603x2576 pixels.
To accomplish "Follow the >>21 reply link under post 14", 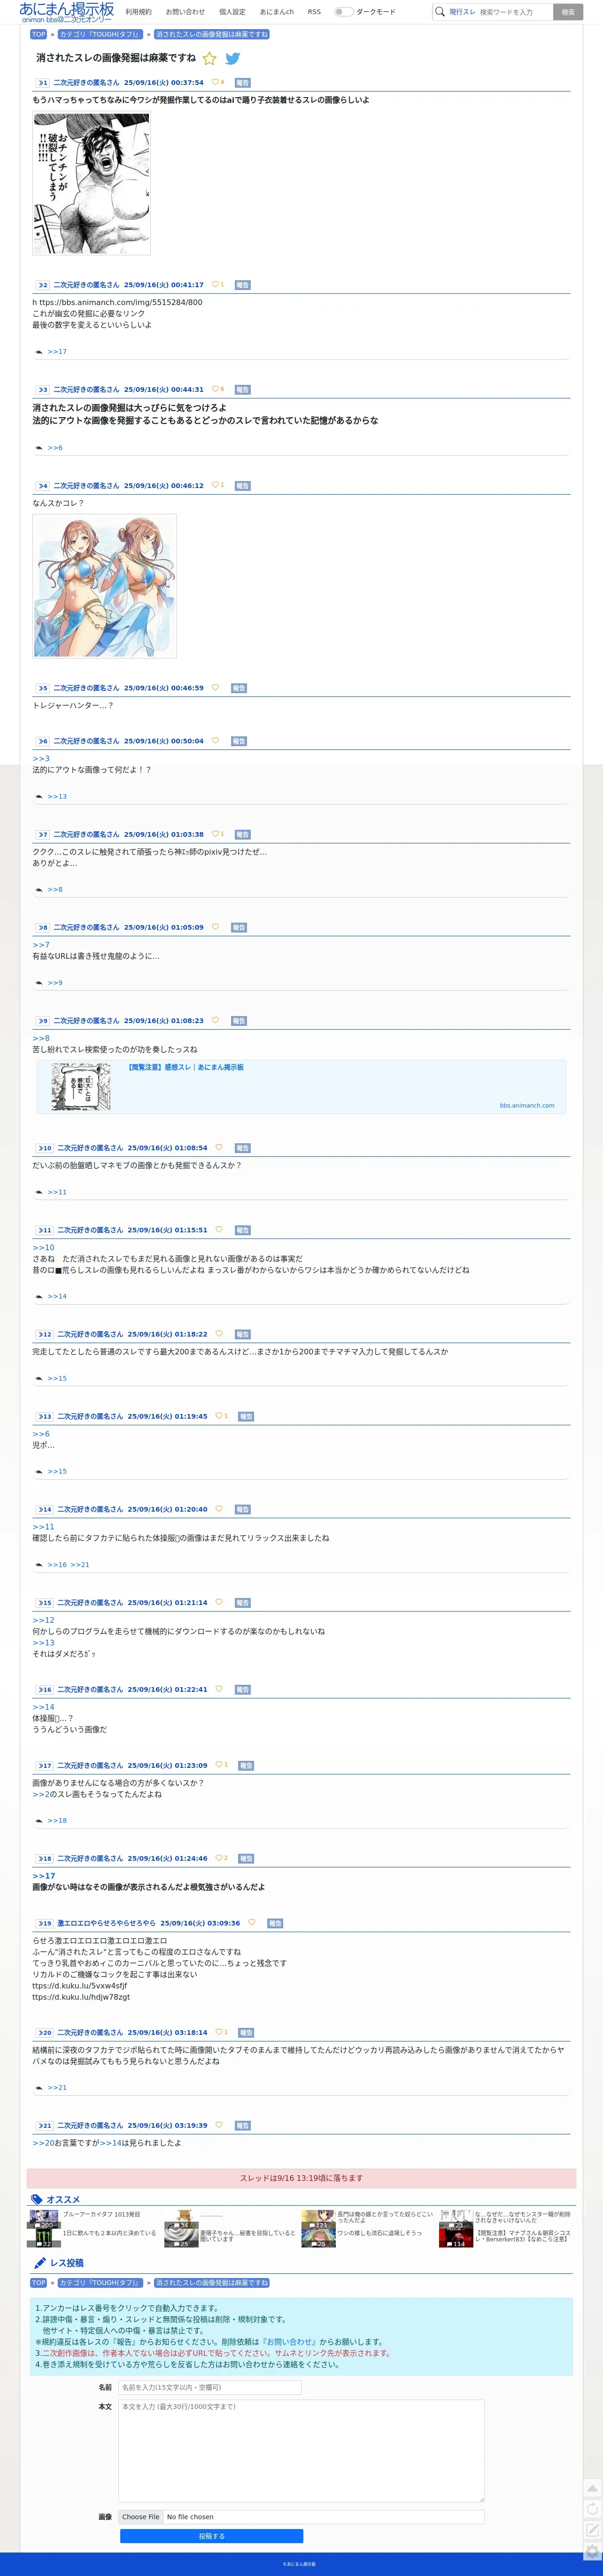I will 80,1565.
